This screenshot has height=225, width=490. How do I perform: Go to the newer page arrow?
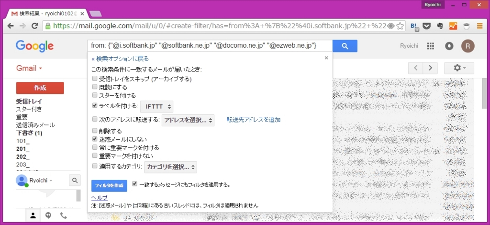click(x=416, y=68)
